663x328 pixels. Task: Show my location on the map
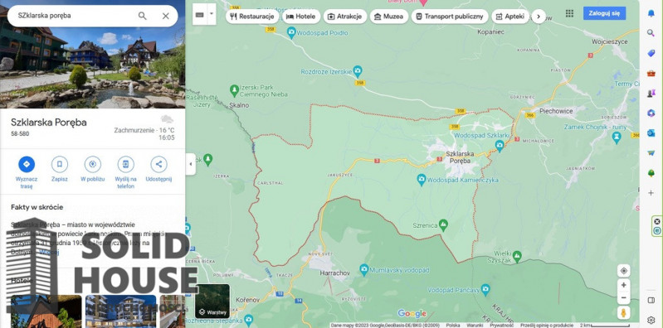coord(623,271)
